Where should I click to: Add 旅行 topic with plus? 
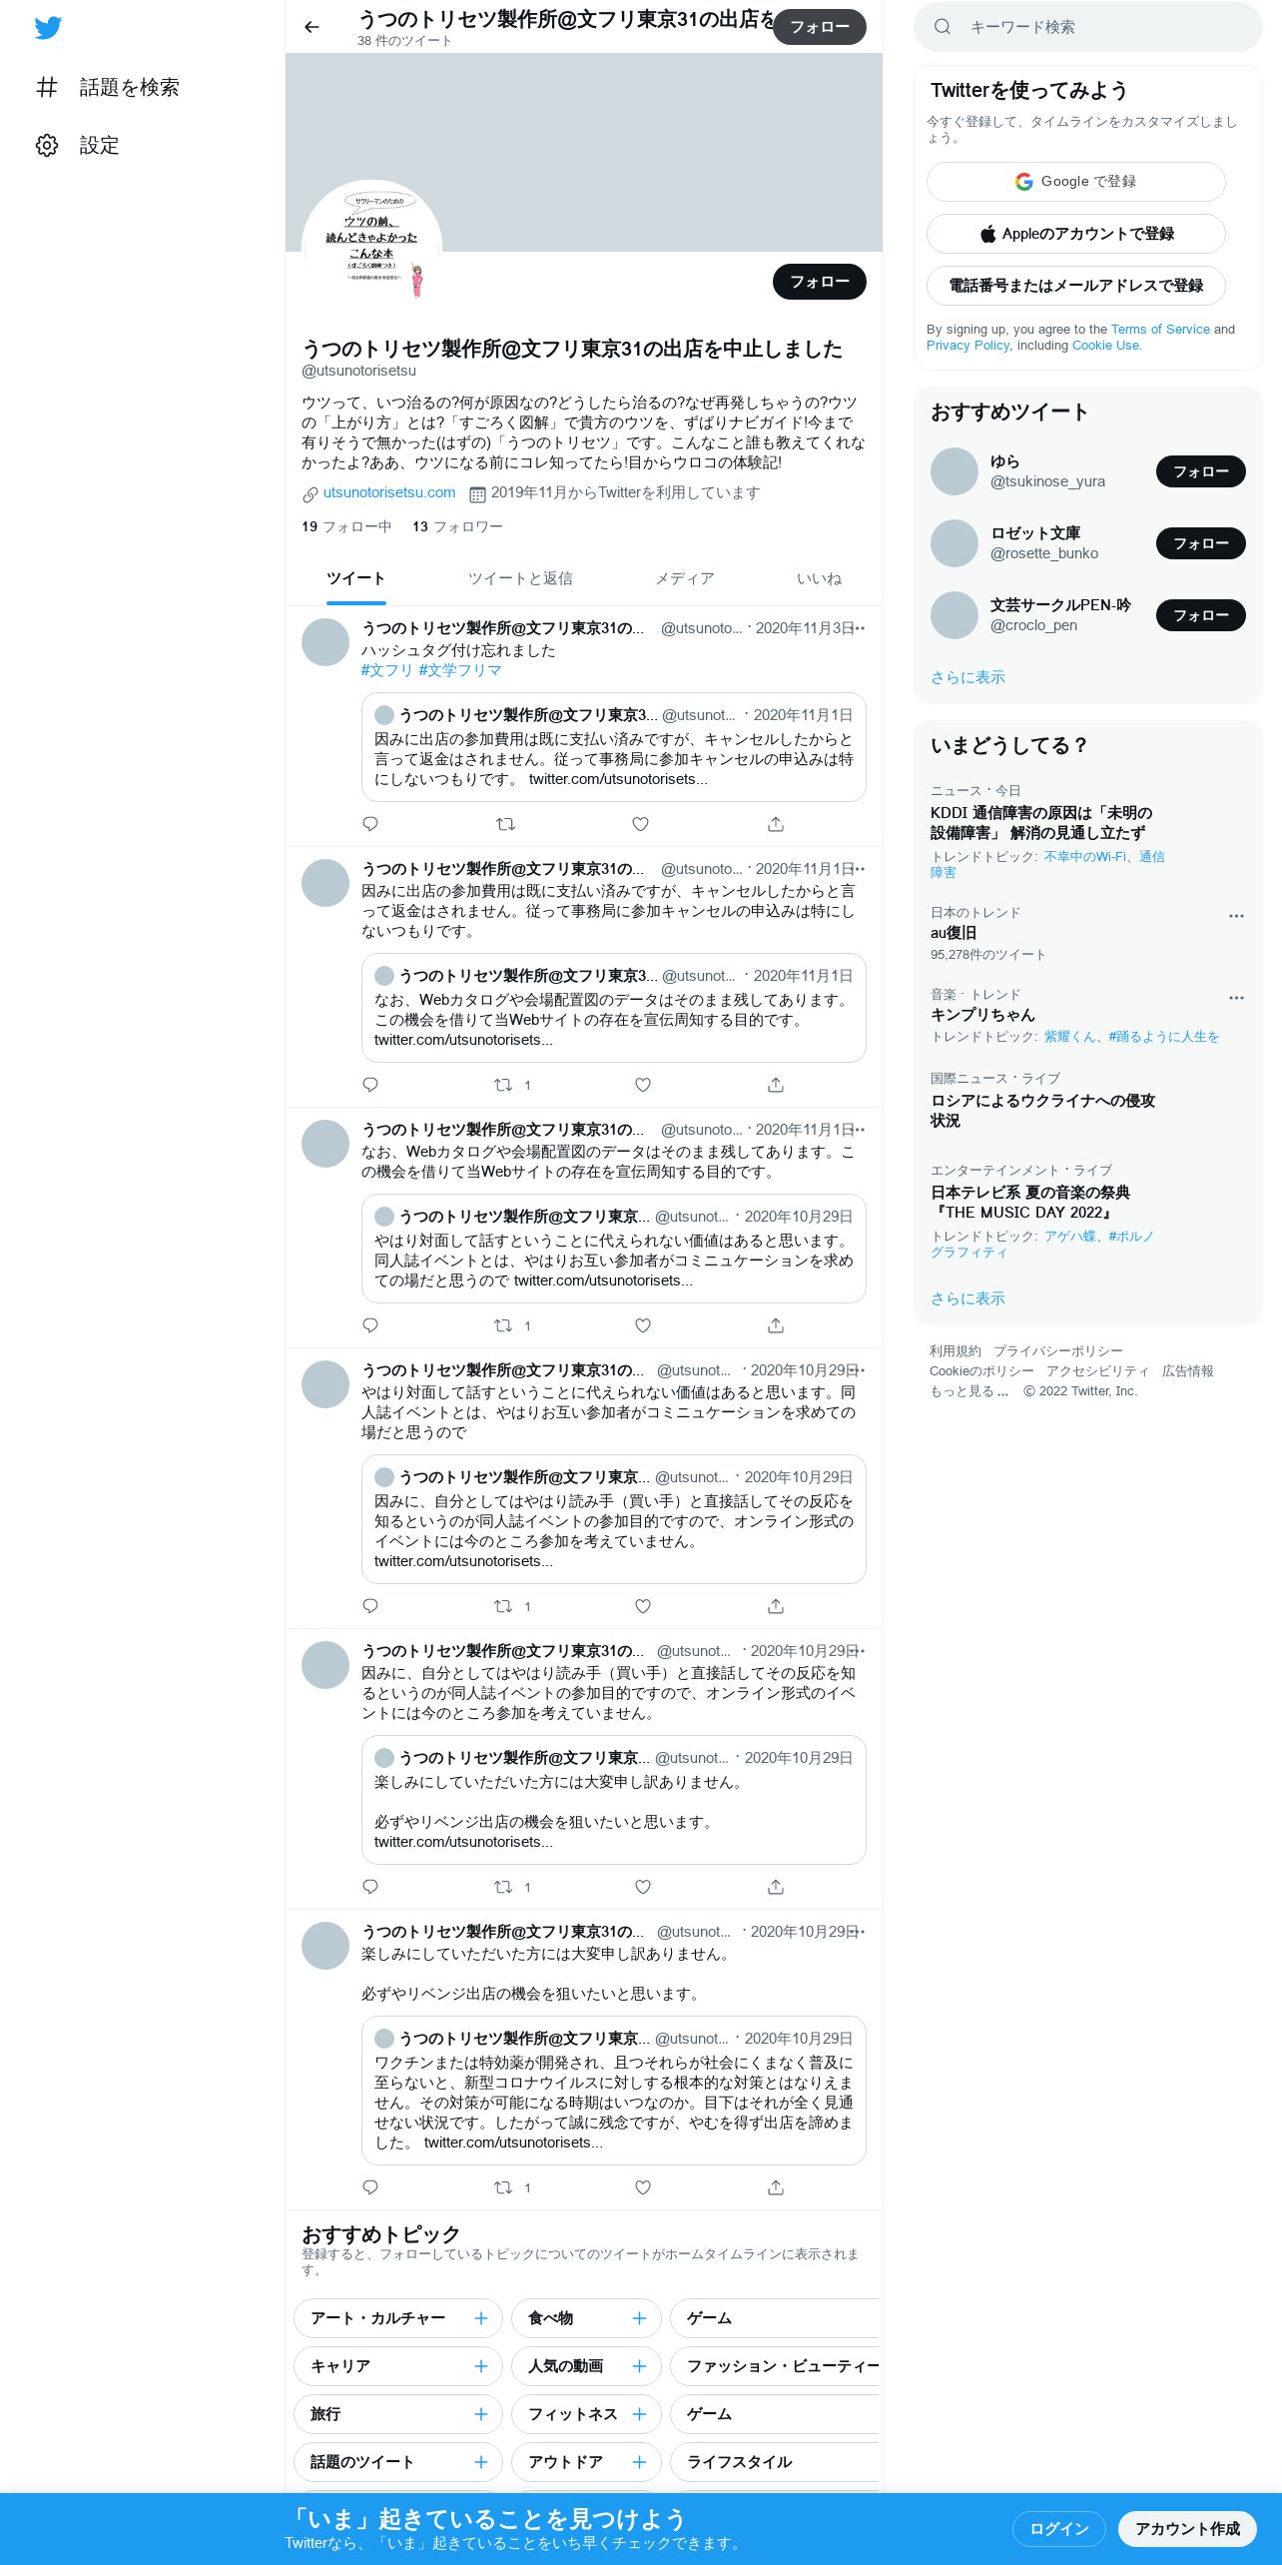(480, 2414)
